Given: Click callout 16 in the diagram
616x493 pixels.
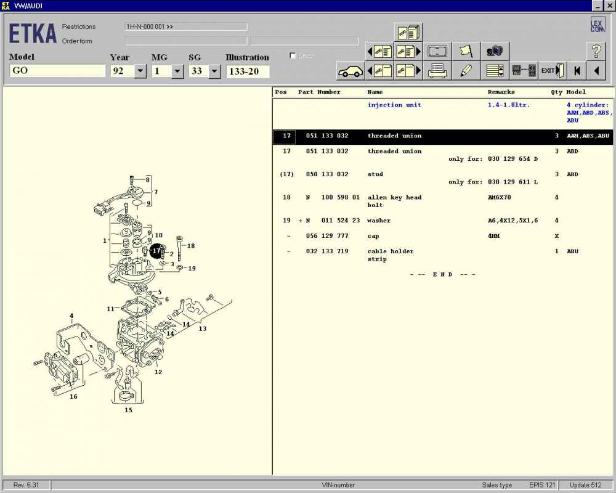Looking at the screenshot, I should click(x=73, y=397).
